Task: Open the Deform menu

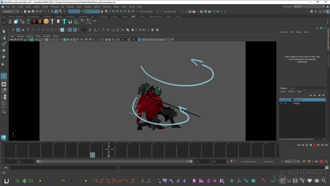Action: coord(97,7)
